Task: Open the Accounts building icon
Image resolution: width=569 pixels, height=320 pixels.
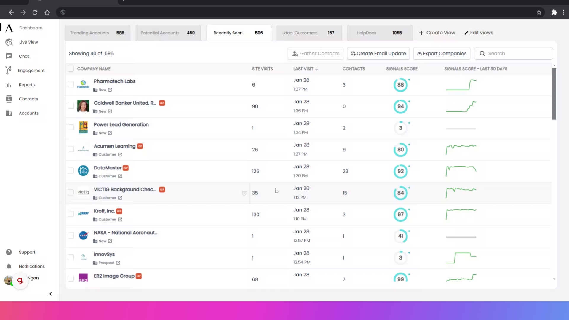Action: (x=9, y=113)
